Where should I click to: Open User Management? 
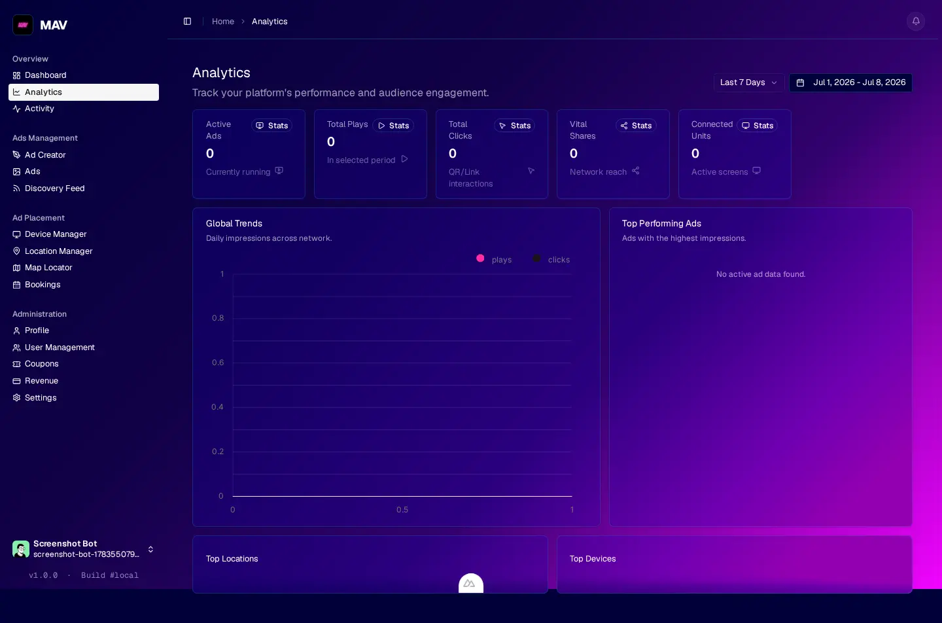pos(84,347)
